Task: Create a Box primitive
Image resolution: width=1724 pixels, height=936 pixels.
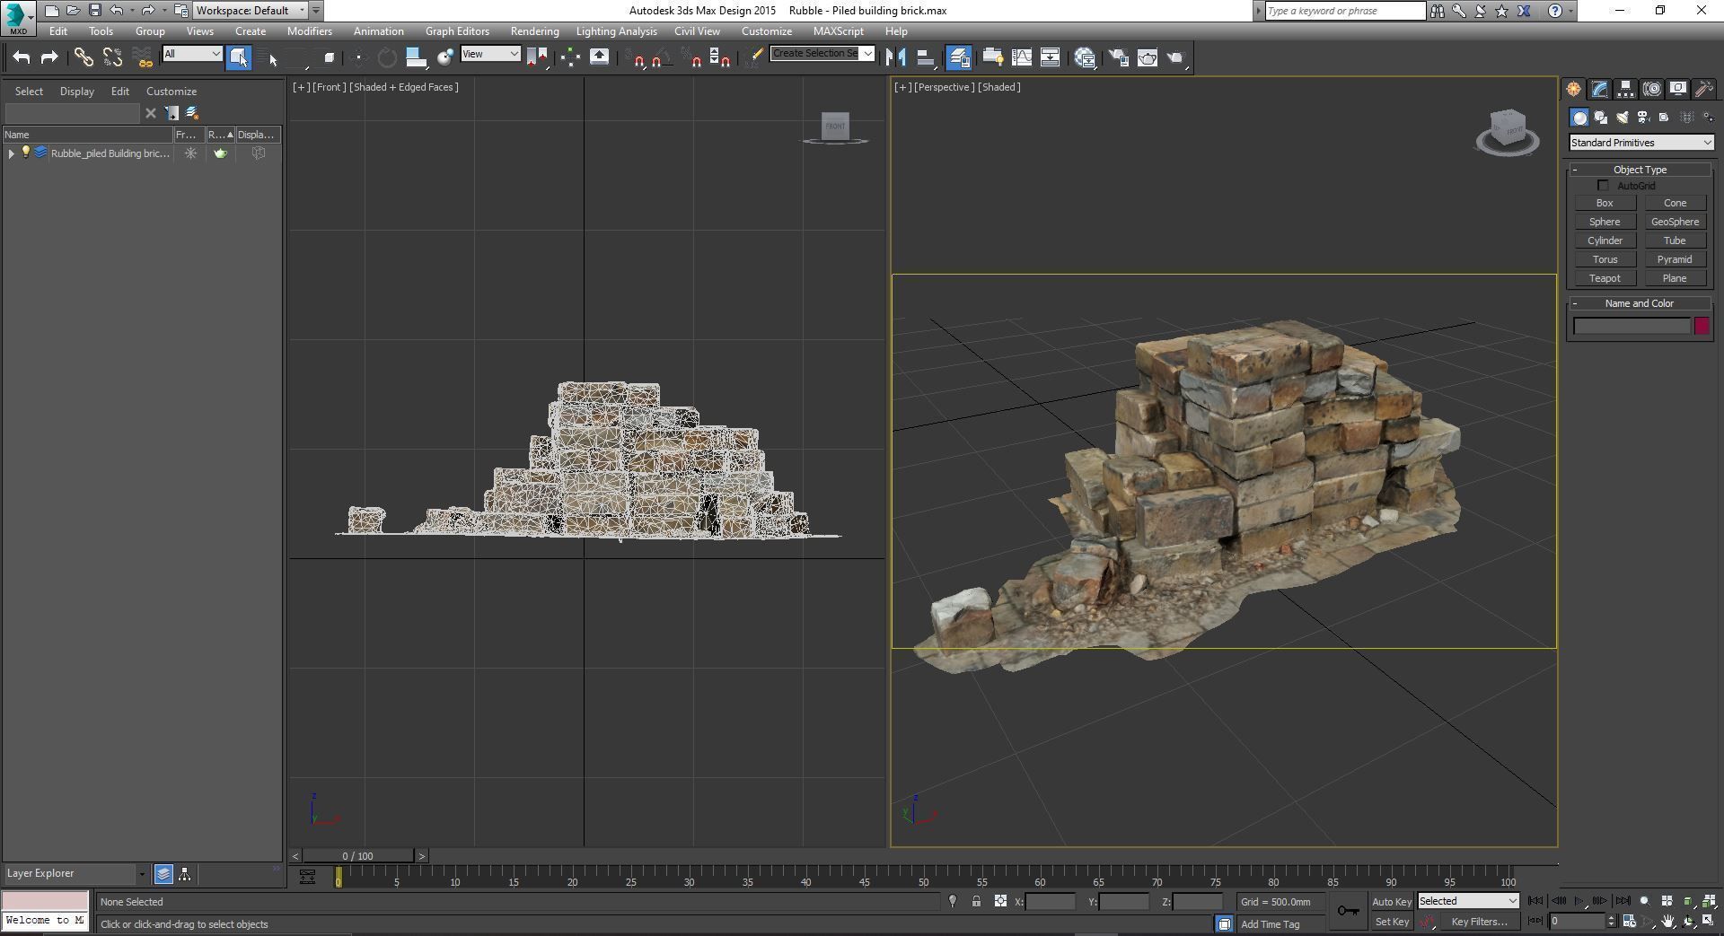Action: pos(1605,204)
